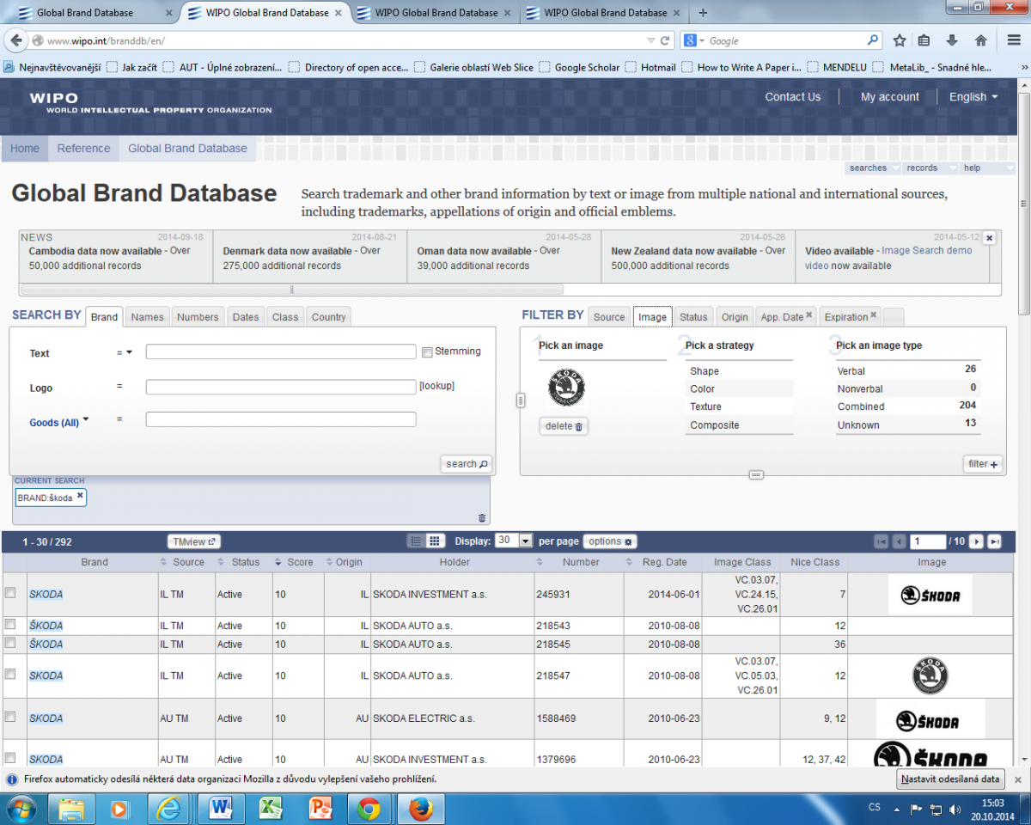Click the Text search input field
The image size is (1031, 825).
(280, 351)
